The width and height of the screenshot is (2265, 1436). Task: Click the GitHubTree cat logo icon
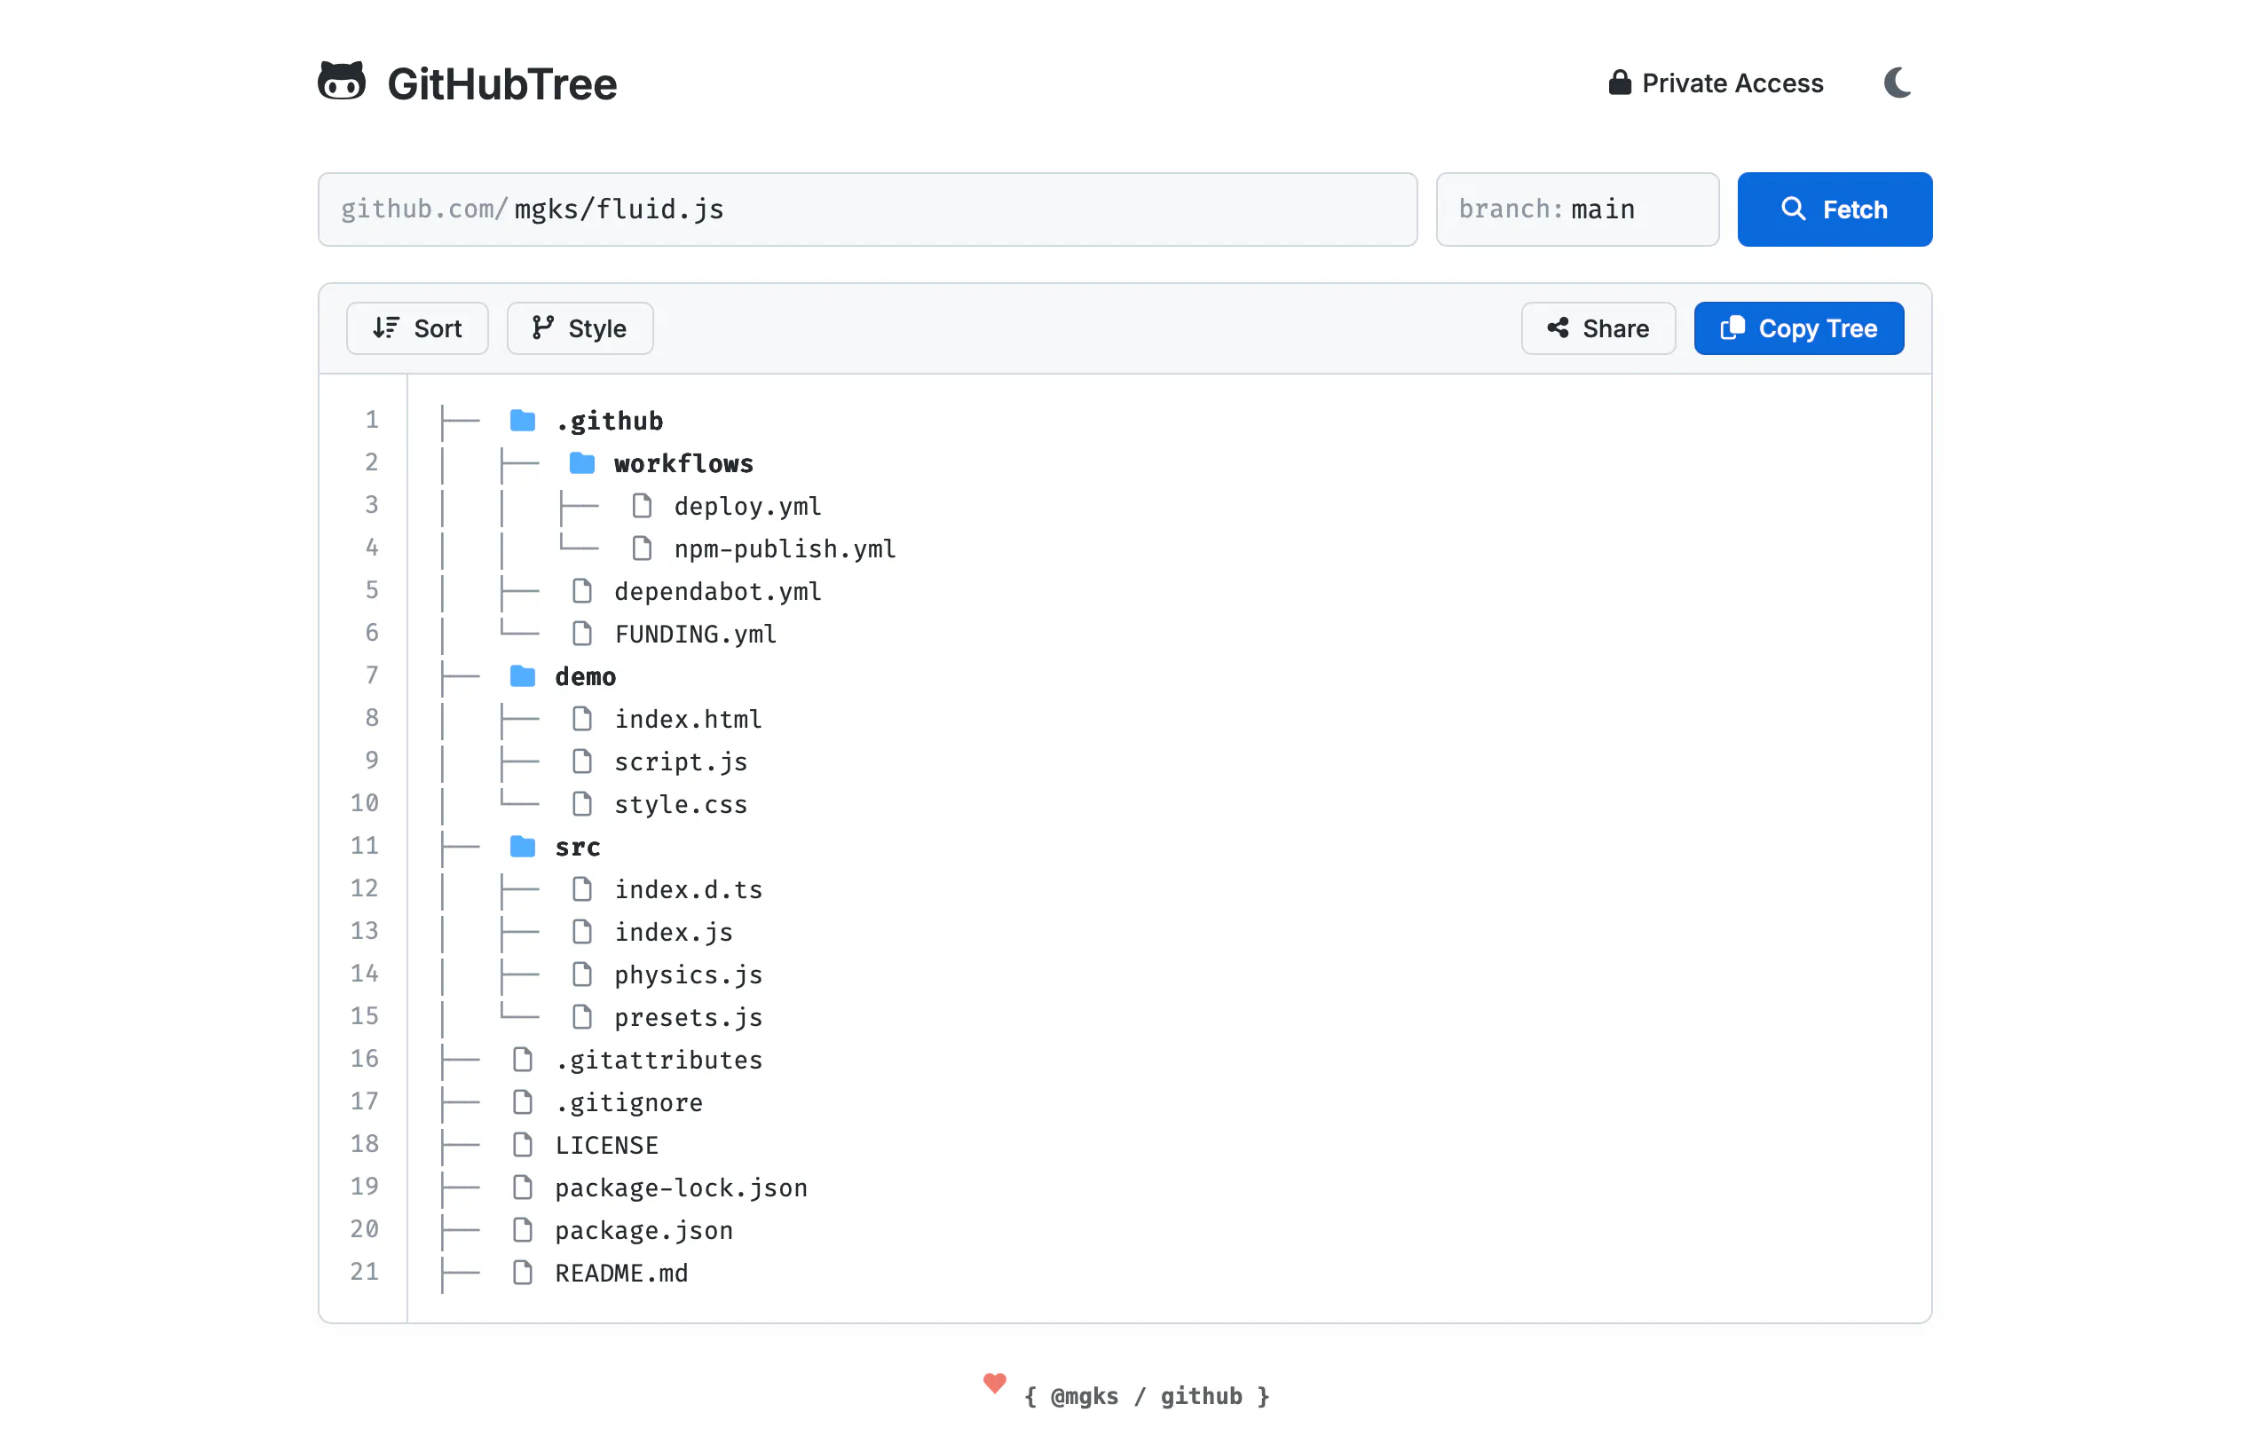(x=342, y=82)
